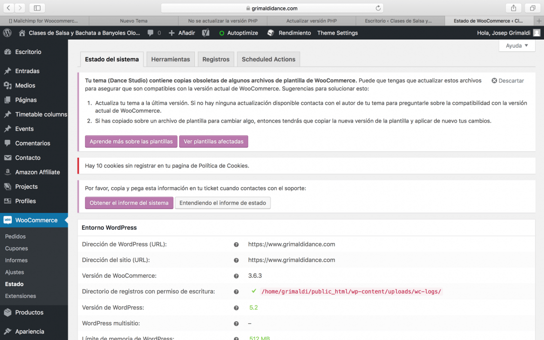Click the Productos box icon
The image size is (544, 340).
coord(7,312)
